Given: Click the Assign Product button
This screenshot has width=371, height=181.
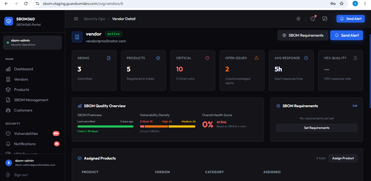Looking at the screenshot, I should click(343, 158).
